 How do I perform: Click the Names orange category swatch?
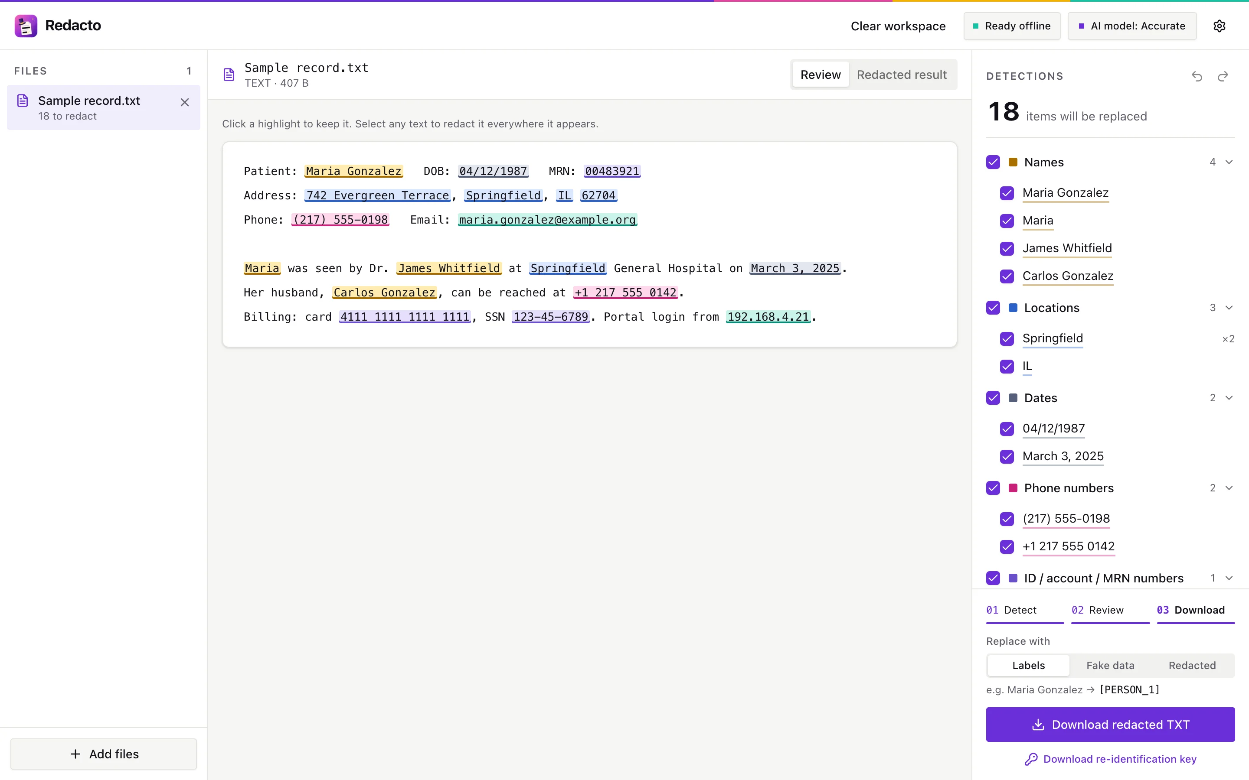(x=1013, y=162)
